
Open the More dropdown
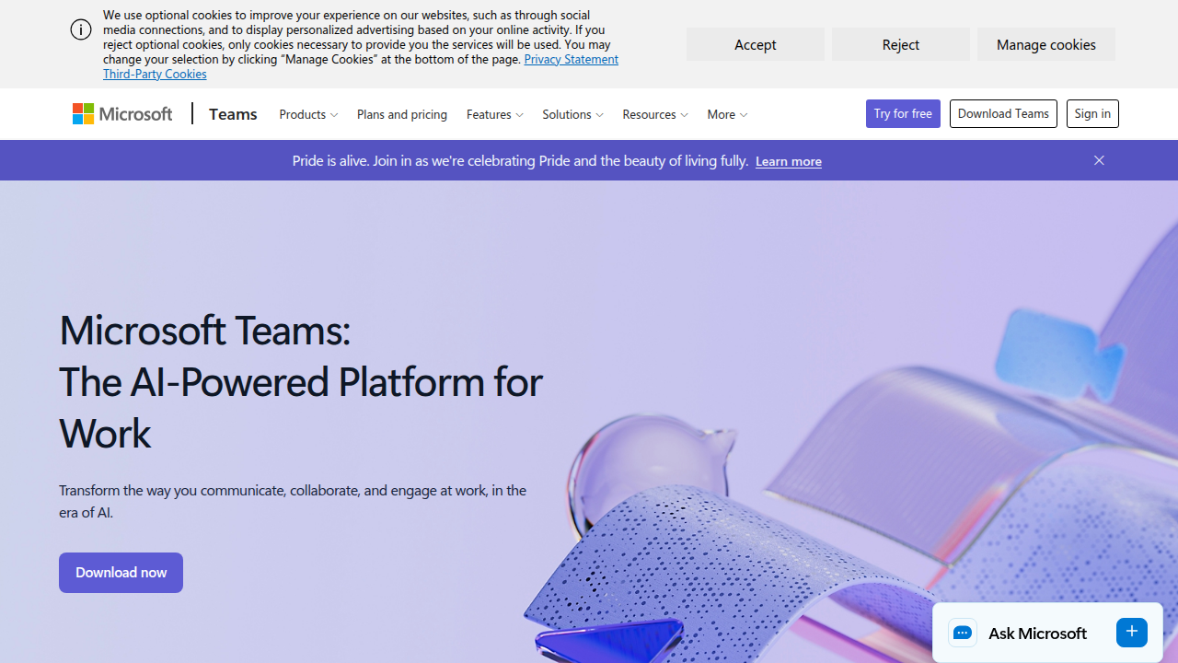click(x=727, y=114)
